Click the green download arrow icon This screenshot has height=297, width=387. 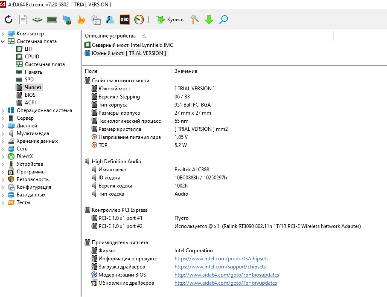209,20
